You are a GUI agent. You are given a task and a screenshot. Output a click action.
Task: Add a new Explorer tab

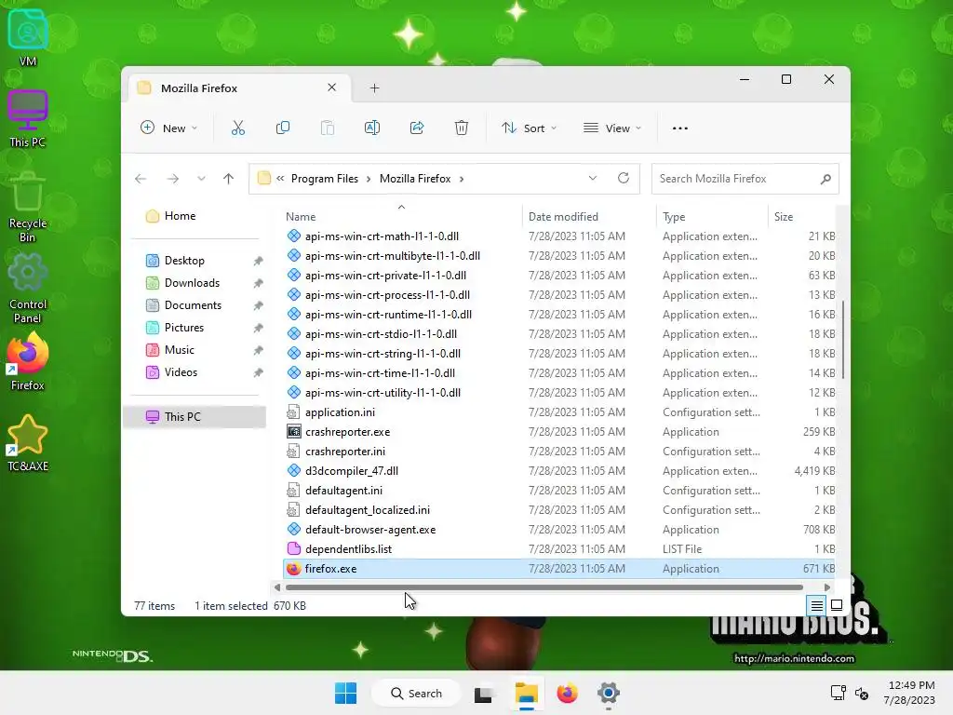374,88
